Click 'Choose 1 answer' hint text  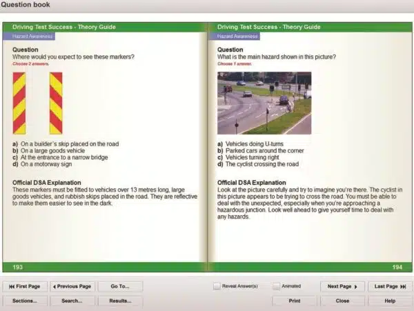235,64
